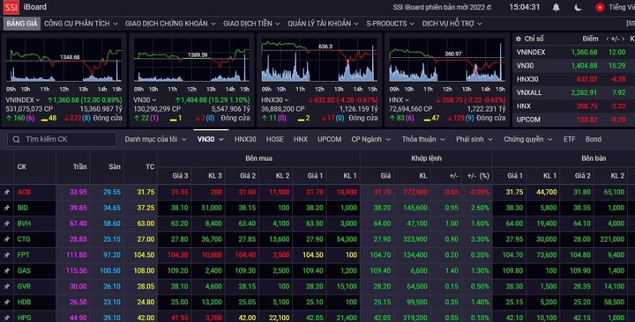Pin the BID row
Screen dimensions: 635x322
(x=7, y=208)
